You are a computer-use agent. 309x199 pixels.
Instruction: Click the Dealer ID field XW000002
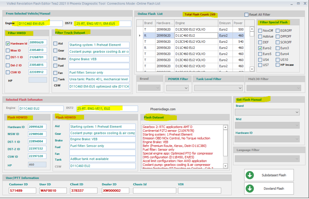(116, 191)
